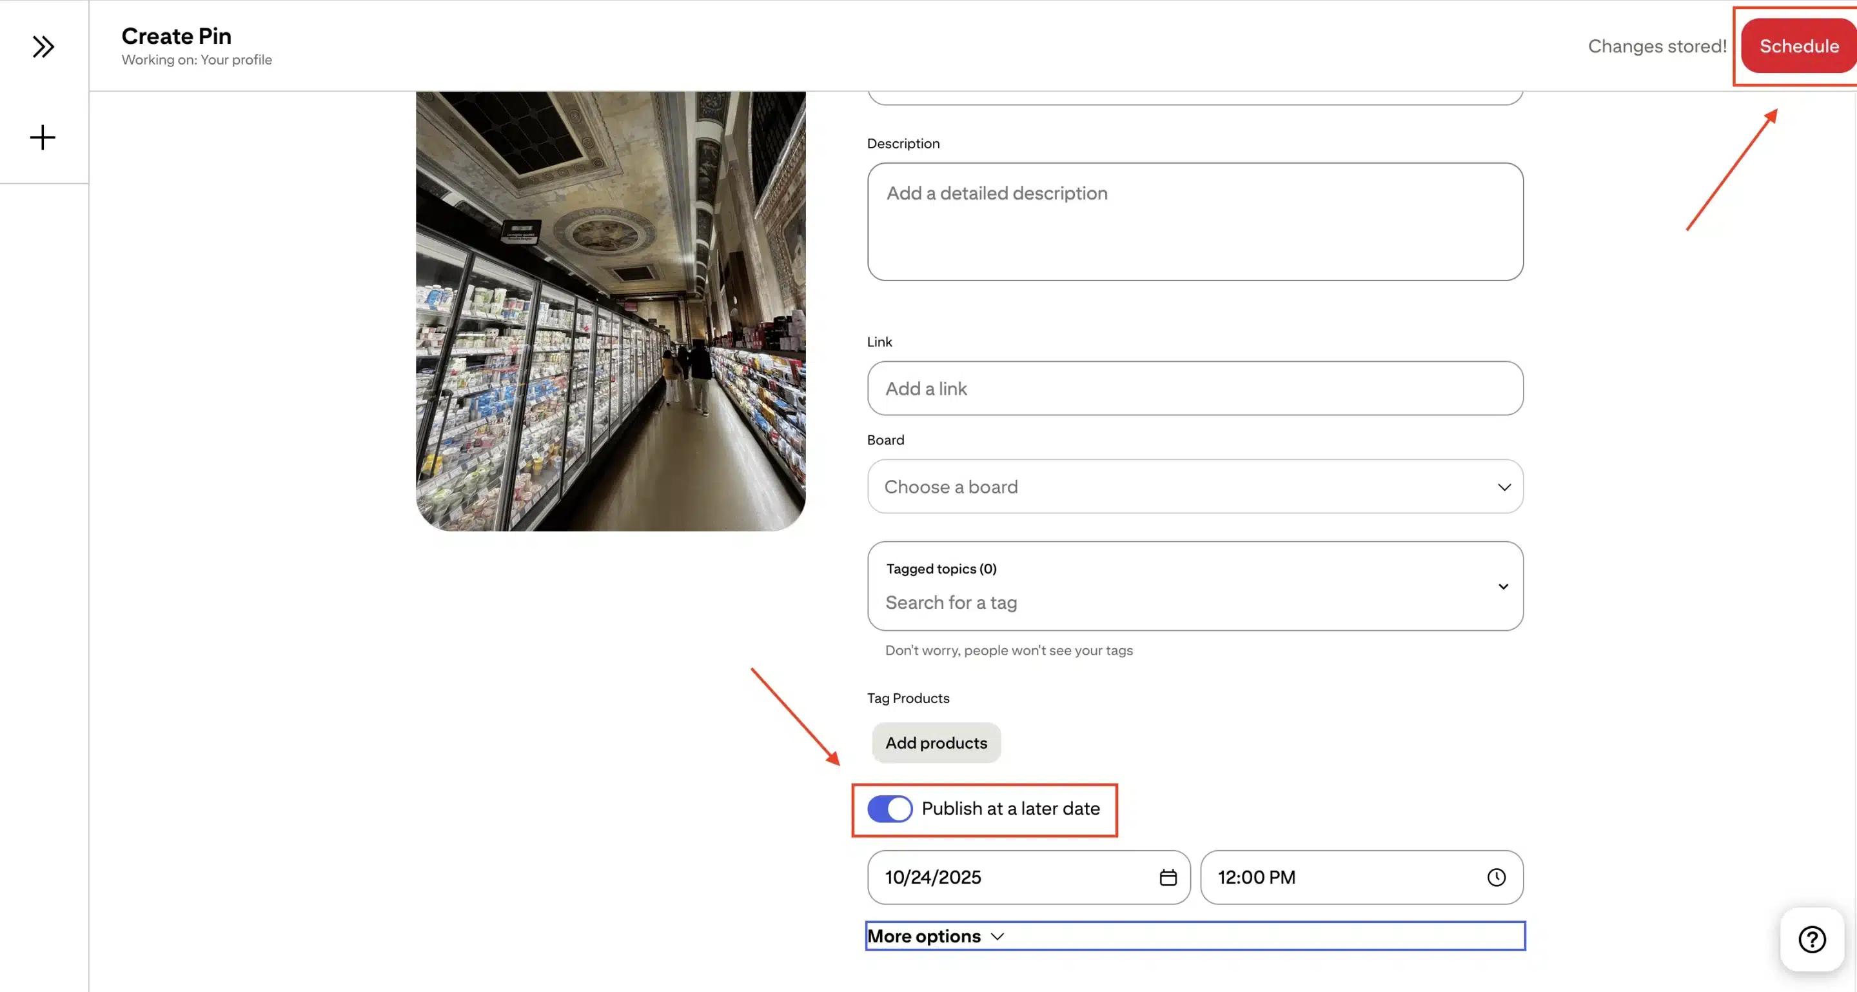Click the Add a link field

1195,388
